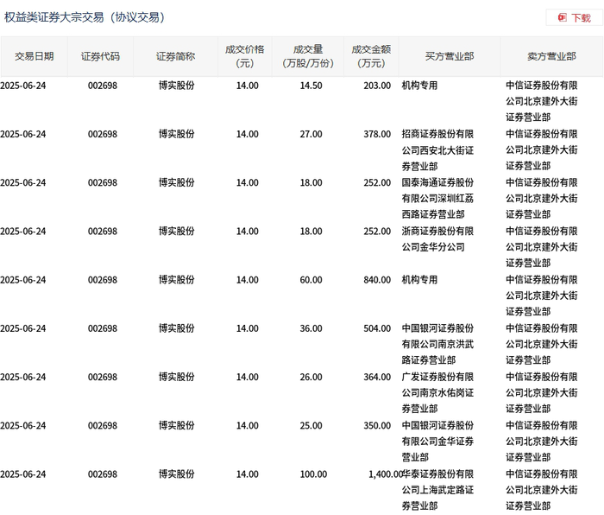
Task: Click the red download file icon
Action: (563, 18)
